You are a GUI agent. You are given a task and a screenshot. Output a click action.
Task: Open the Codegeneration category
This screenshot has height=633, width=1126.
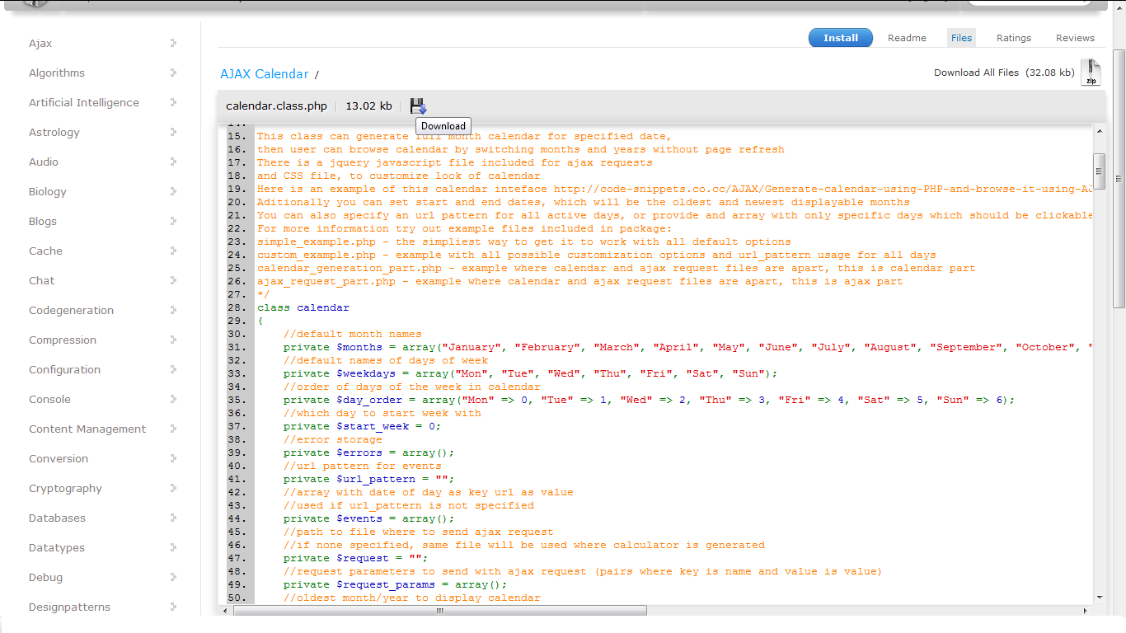click(x=71, y=310)
